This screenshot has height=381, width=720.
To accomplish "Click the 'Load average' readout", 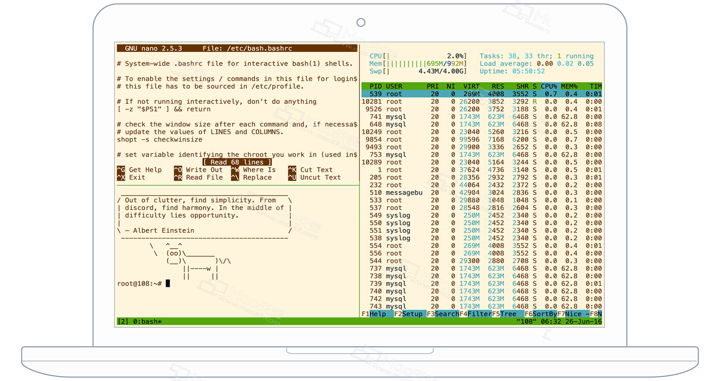I will tap(537, 63).
